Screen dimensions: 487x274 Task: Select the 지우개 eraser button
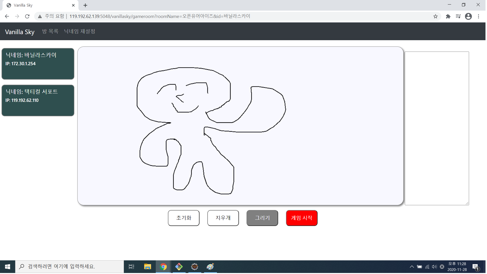coord(224,219)
